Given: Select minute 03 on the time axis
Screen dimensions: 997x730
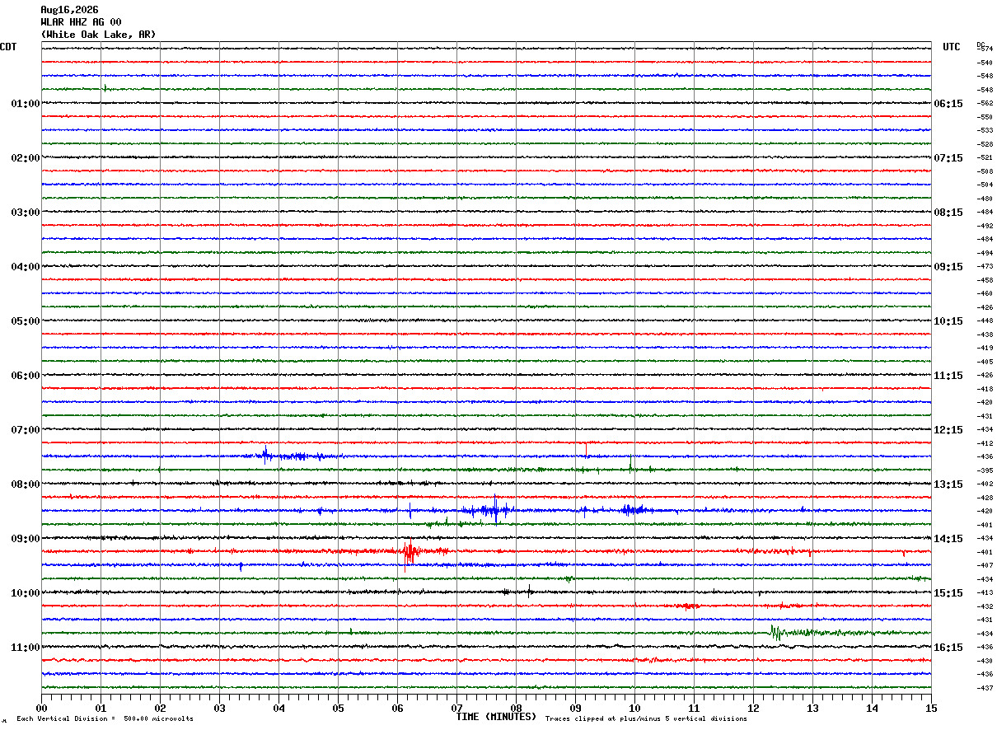Looking at the screenshot, I should tap(219, 708).
